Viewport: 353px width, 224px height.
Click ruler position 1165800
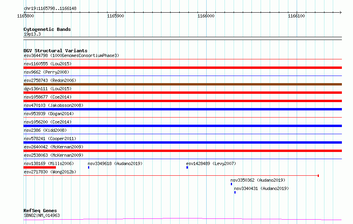pos(25,16)
